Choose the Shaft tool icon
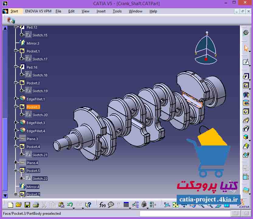Image resolution: width=253 pixels, height=219 pixels. pos(246,94)
